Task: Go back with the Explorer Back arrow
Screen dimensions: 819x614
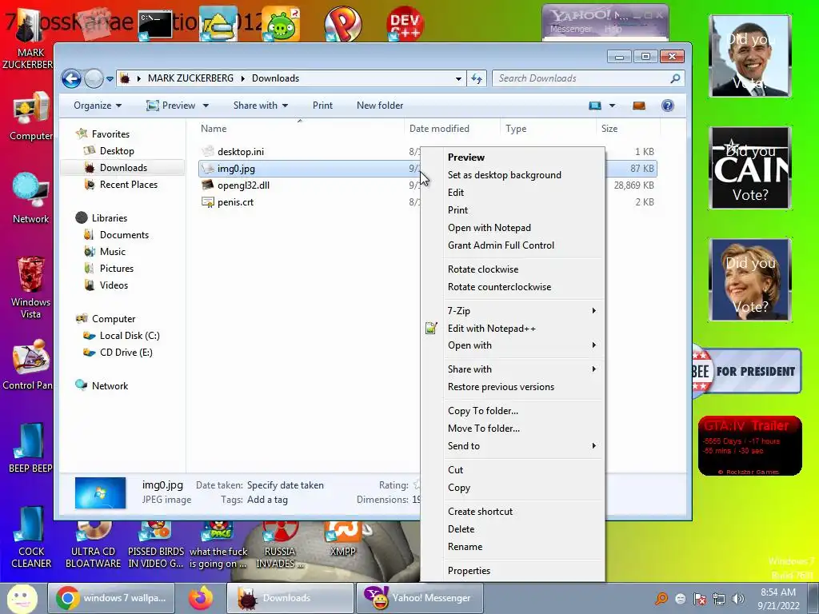Action: point(71,79)
